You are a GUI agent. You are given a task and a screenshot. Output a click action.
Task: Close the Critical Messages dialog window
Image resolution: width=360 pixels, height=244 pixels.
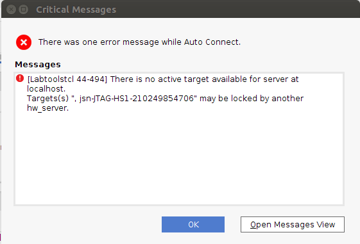11,10
